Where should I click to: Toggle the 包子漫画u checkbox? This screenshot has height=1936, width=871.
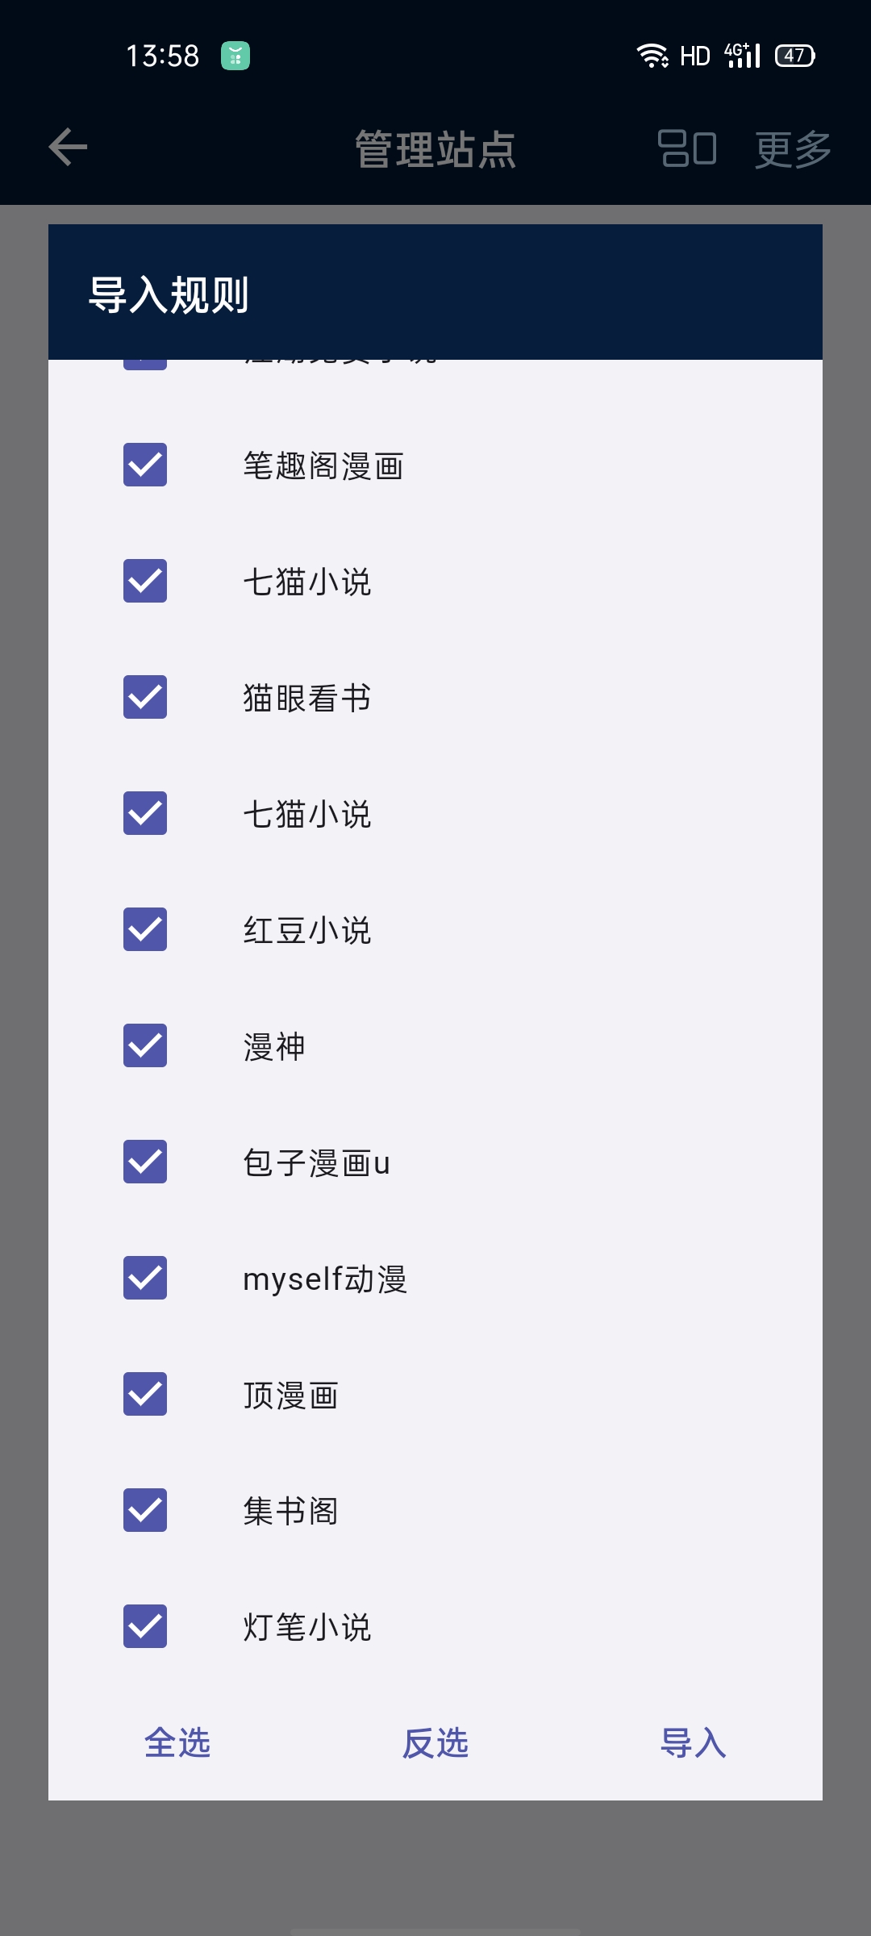pos(145,1162)
